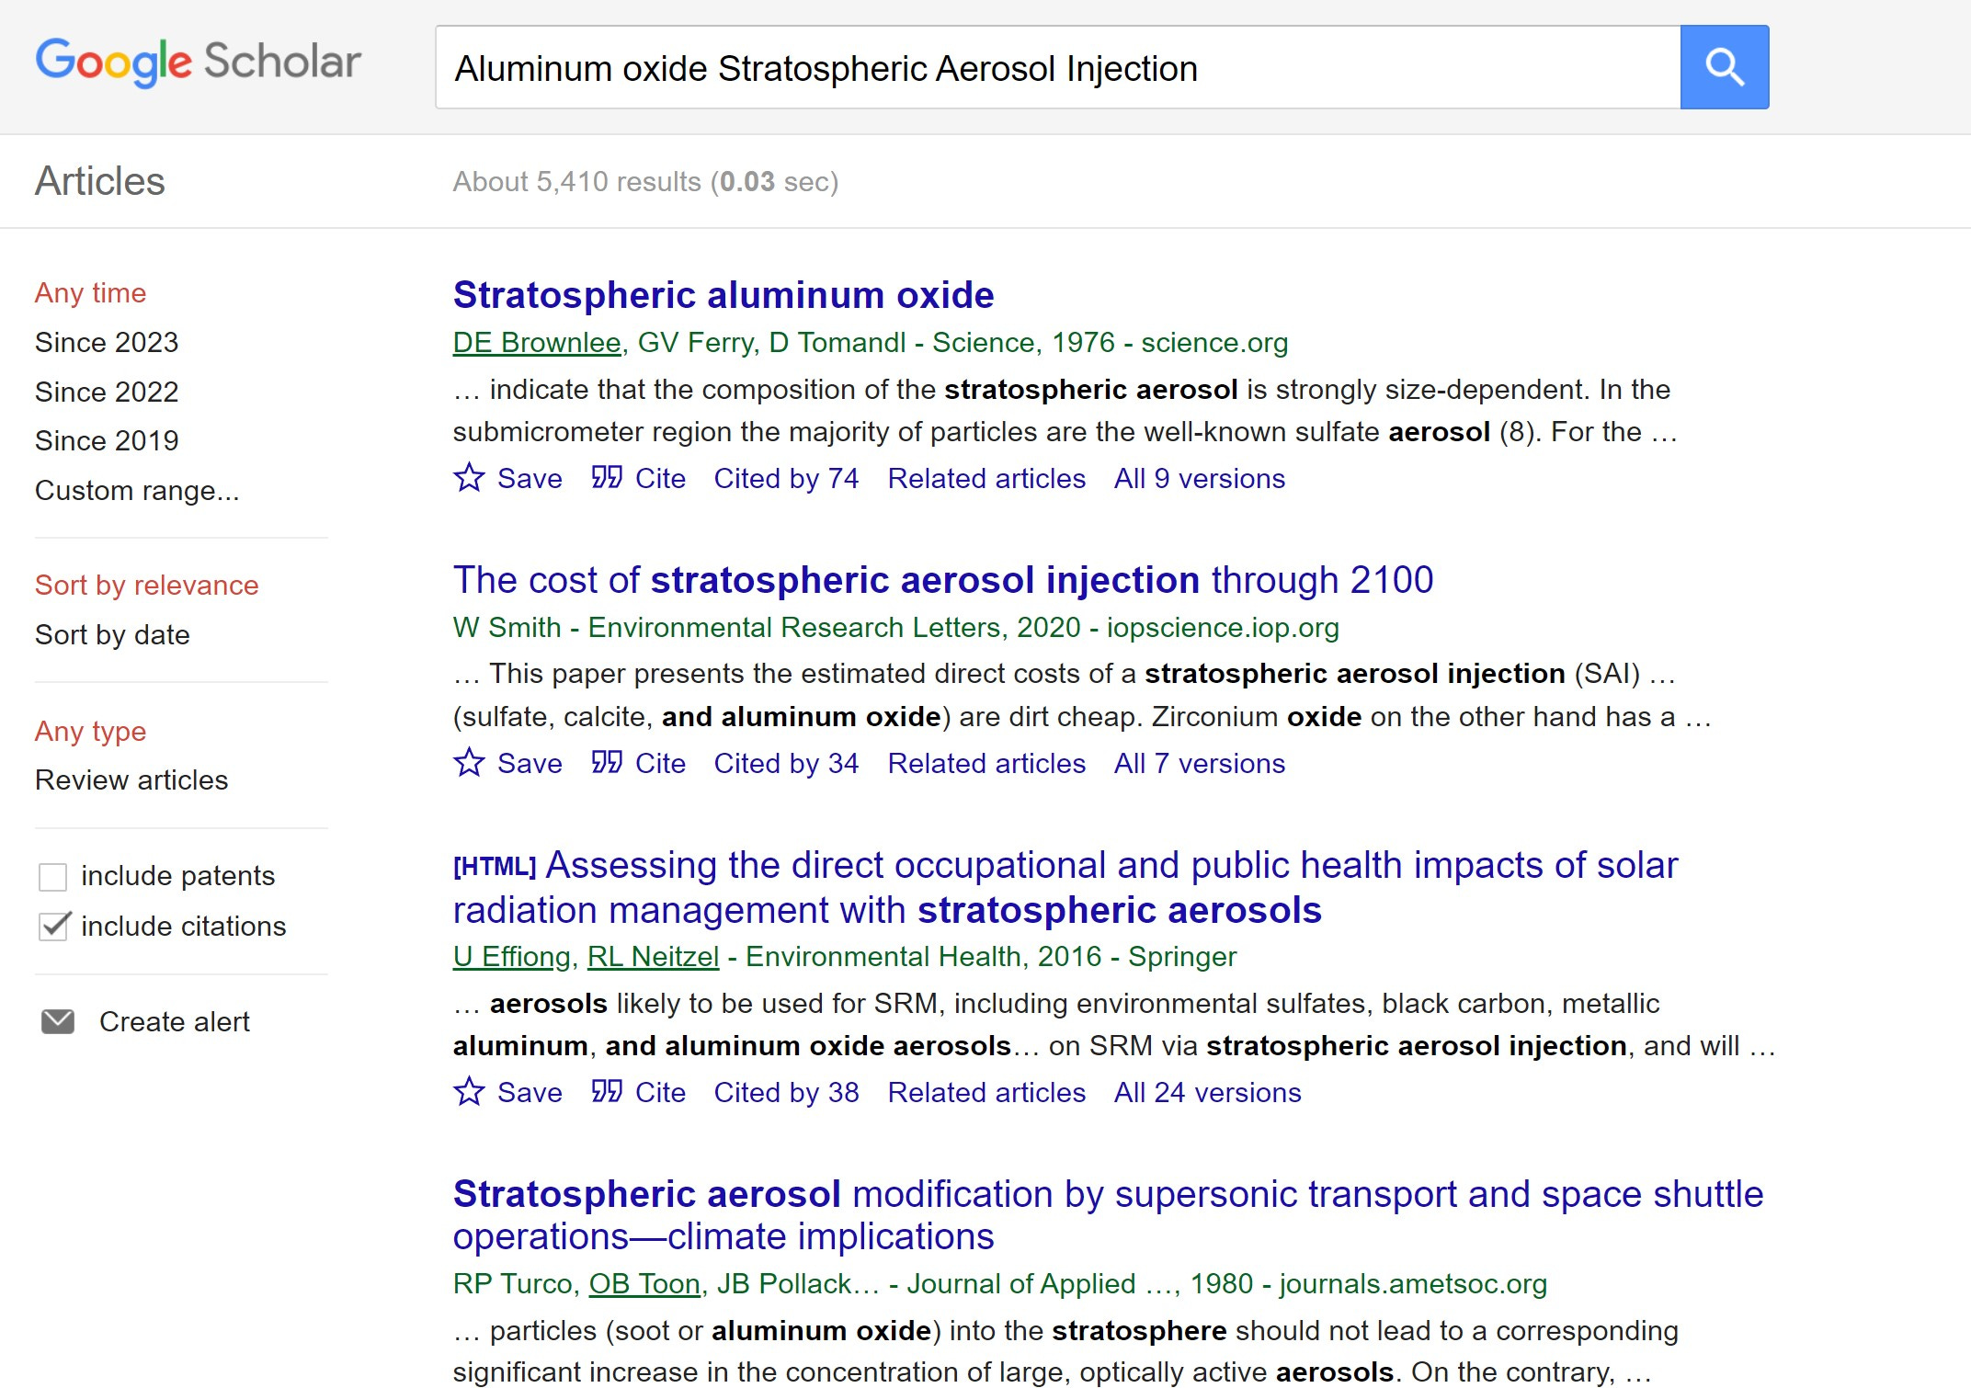Image resolution: width=1971 pixels, height=1388 pixels.
Task: View Related articles for the Effiong paper
Action: 986,1092
